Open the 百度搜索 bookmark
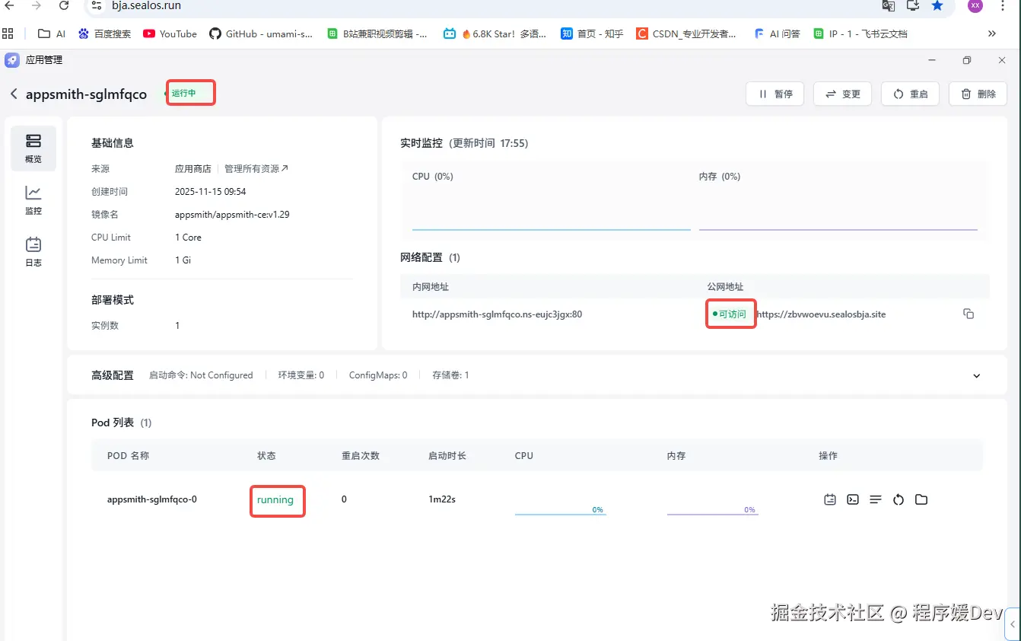Viewport: 1021px width, 641px height. (x=104, y=33)
